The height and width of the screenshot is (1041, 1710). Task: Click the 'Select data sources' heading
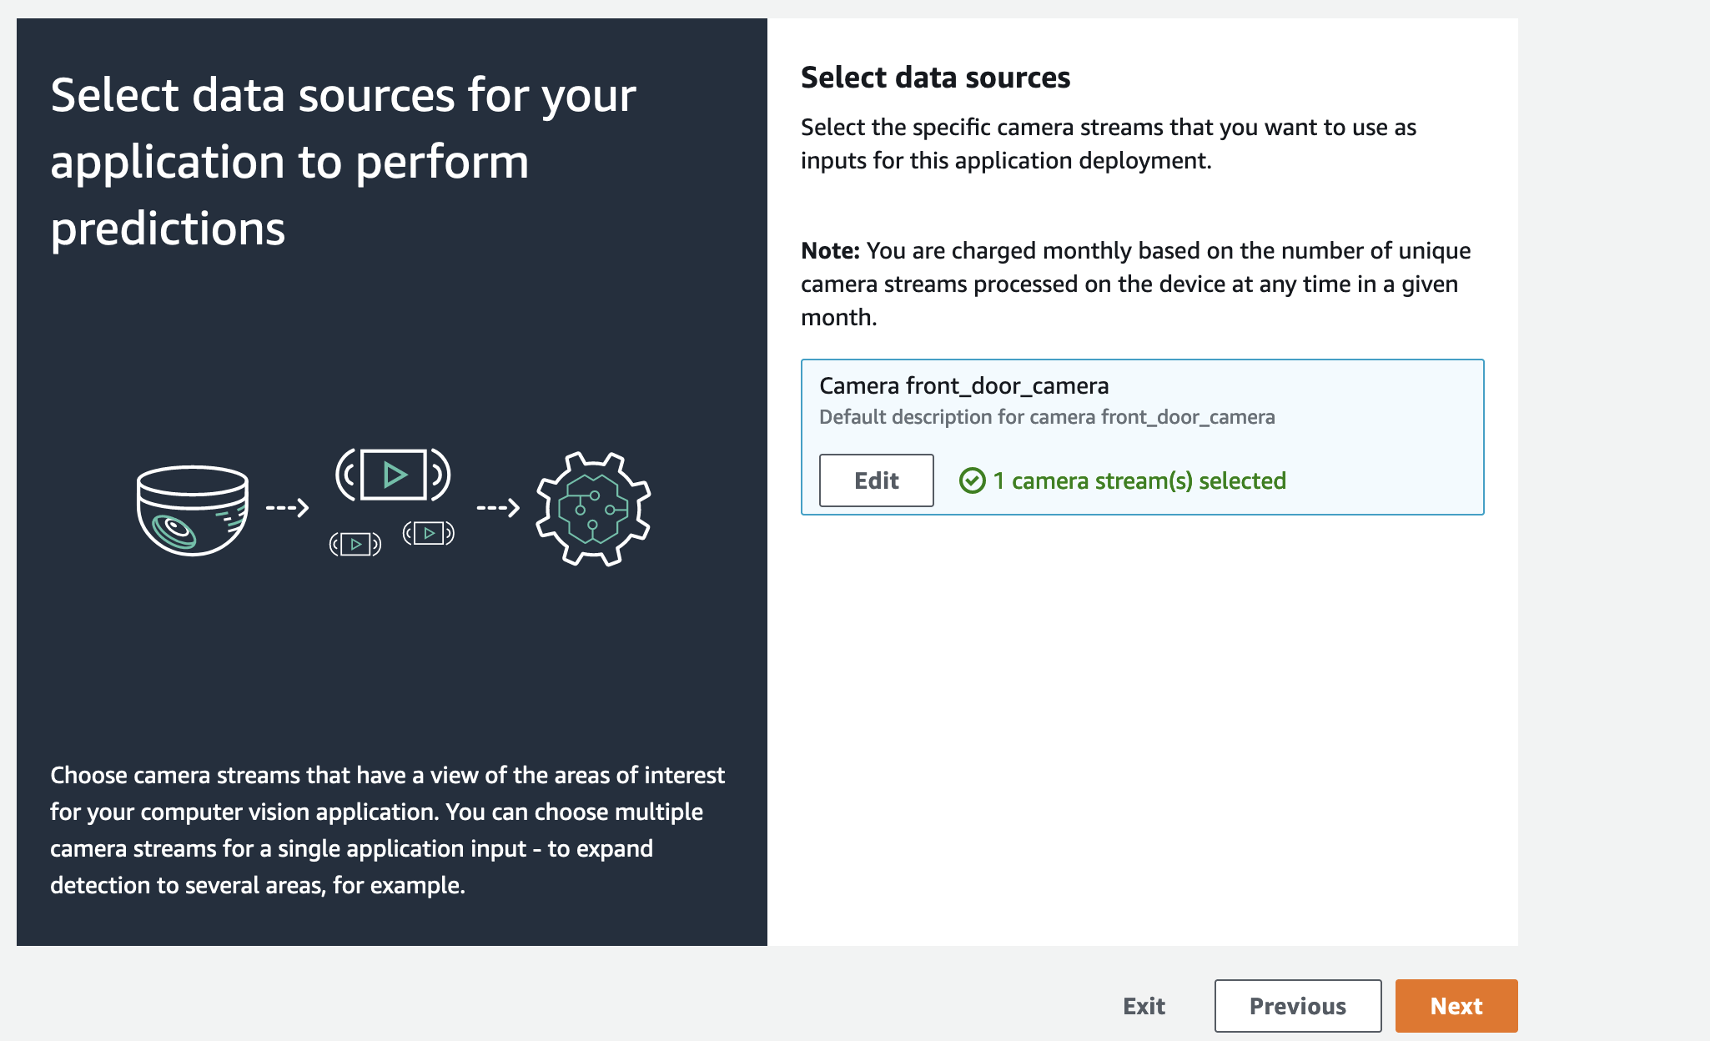click(935, 78)
